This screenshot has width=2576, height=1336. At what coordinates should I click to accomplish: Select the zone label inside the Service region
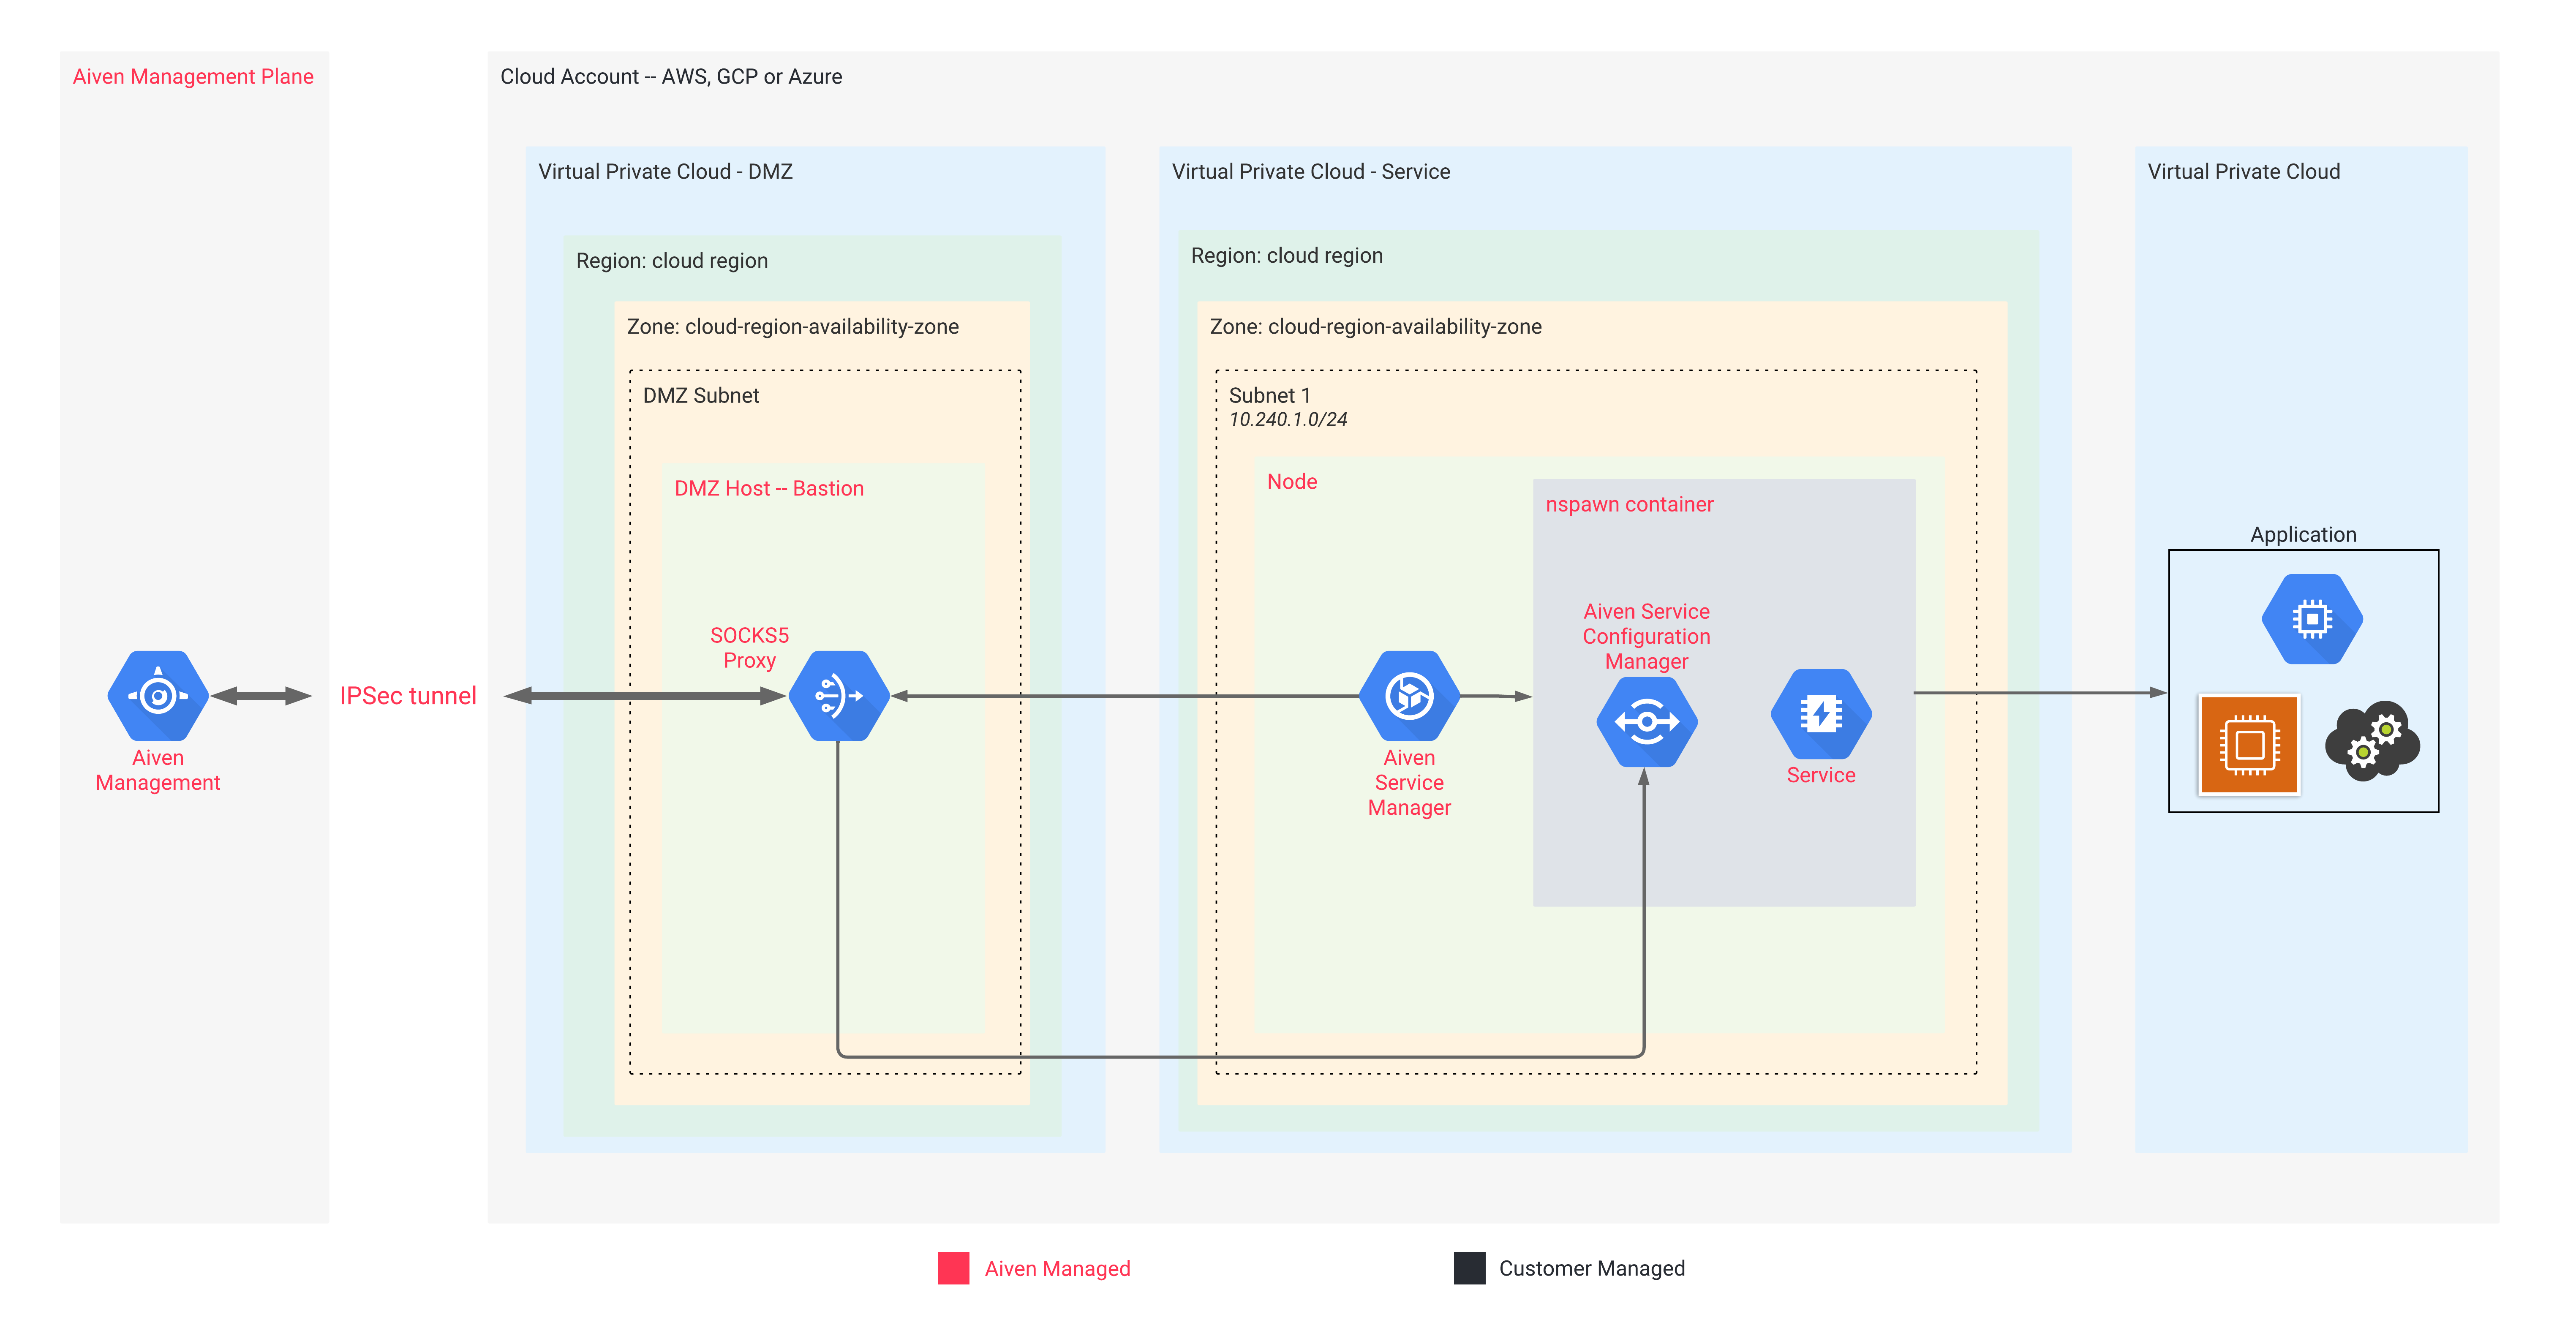(1375, 327)
